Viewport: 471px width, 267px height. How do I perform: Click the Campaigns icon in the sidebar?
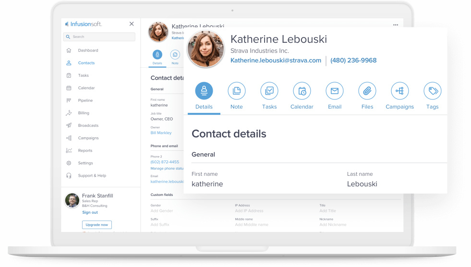click(x=69, y=138)
